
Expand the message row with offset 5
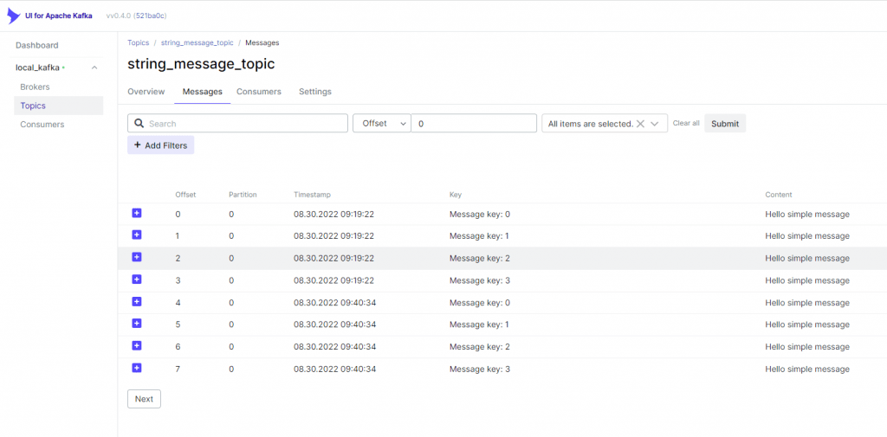click(136, 324)
